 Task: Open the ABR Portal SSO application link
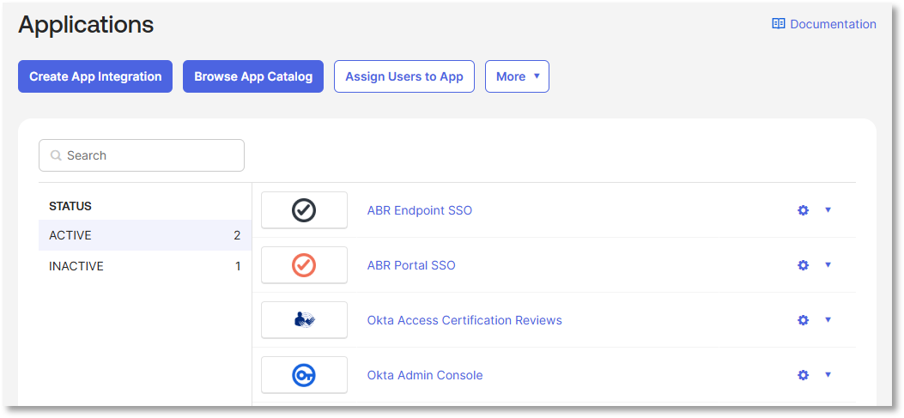(411, 265)
